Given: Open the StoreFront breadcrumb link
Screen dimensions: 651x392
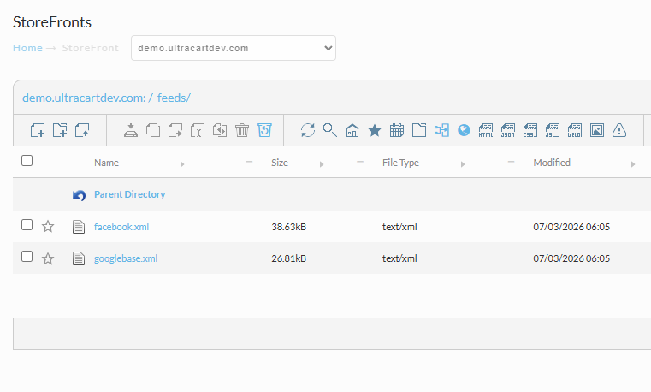Looking at the screenshot, I should pyautogui.click(x=90, y=48).
